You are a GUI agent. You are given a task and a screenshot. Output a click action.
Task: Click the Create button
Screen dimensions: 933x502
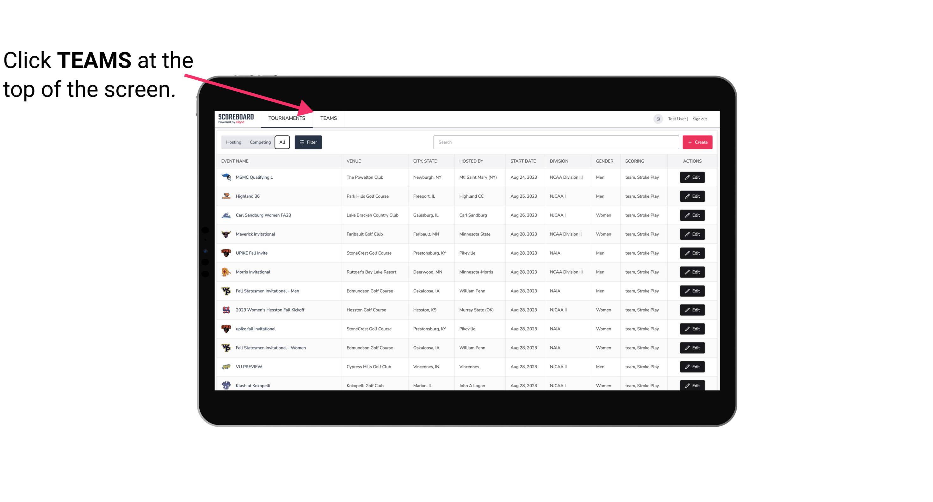click(697, 142)
